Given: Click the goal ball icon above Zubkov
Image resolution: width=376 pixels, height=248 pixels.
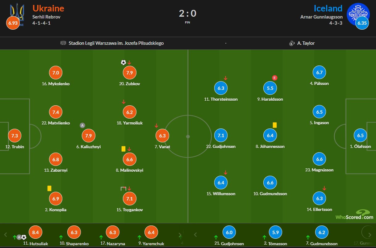Looking at the screenshot, I should (x=123, y=62).
